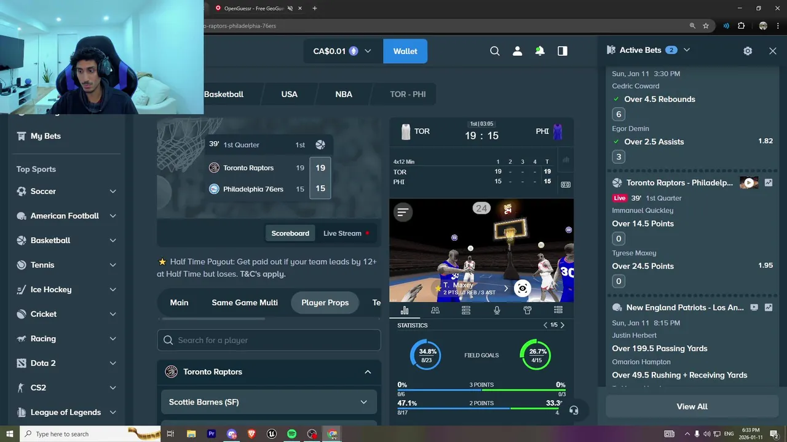This screenshot has height=442, width=787.
Task: Switch to the Same Game Multi tab
Action: tap(245, 303)
